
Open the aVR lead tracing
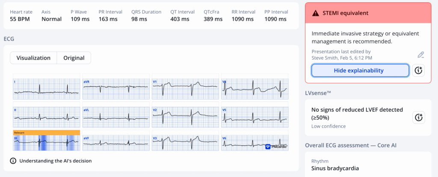tap(116, 88)
